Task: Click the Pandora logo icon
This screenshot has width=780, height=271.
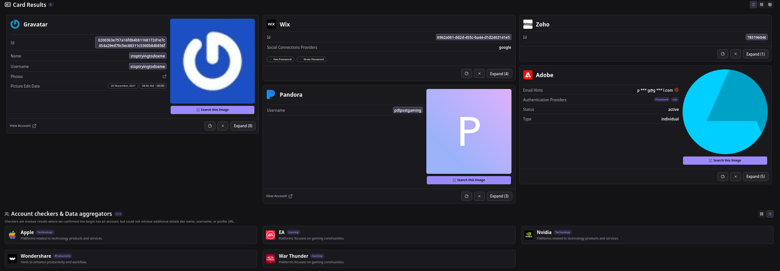Action: (271, 94)
